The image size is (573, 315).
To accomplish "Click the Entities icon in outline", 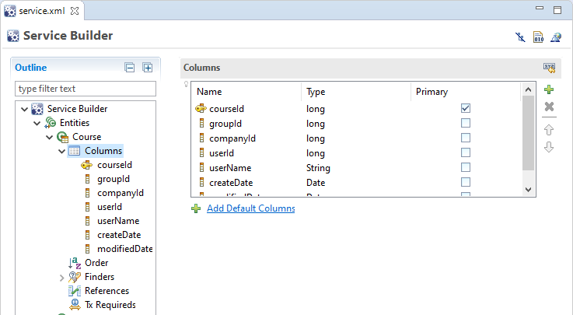I will point(50,123).
